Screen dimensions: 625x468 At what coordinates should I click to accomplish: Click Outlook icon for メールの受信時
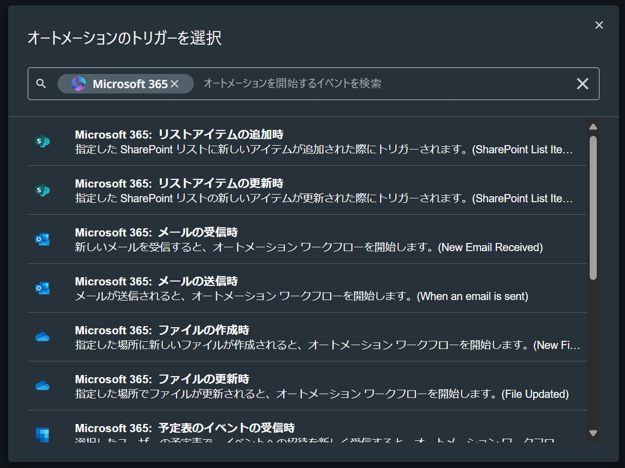(x=42, y=239)
